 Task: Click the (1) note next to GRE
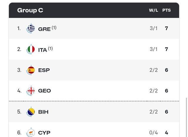[54, 28]
